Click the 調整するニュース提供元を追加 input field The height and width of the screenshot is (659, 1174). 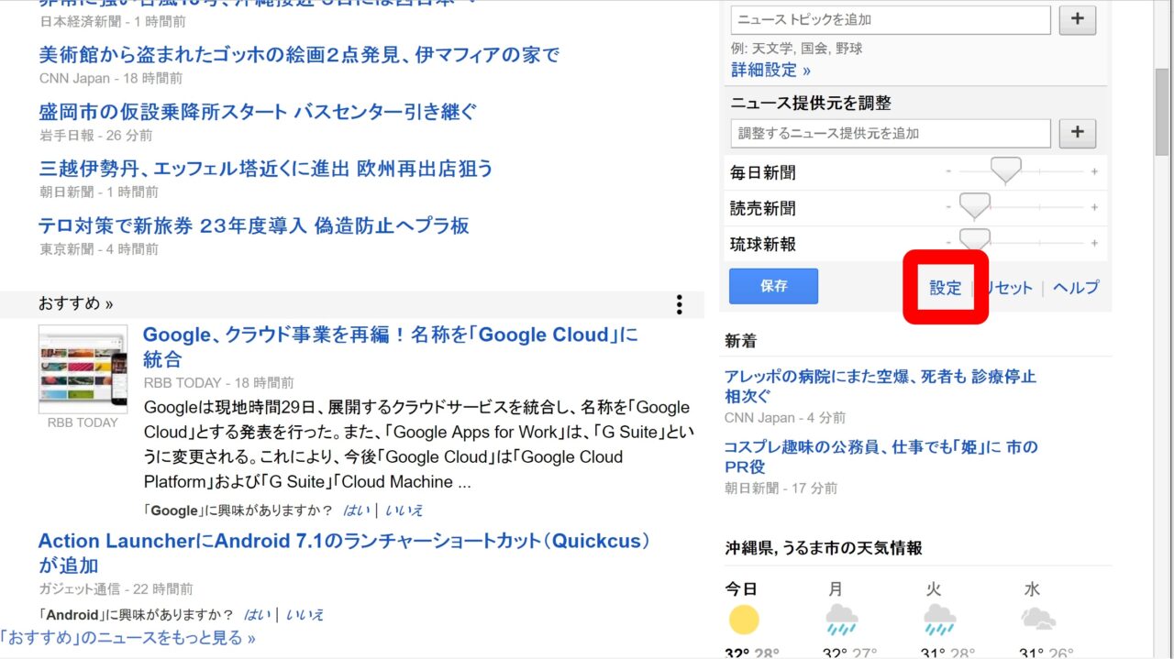[x=890, y=133]
